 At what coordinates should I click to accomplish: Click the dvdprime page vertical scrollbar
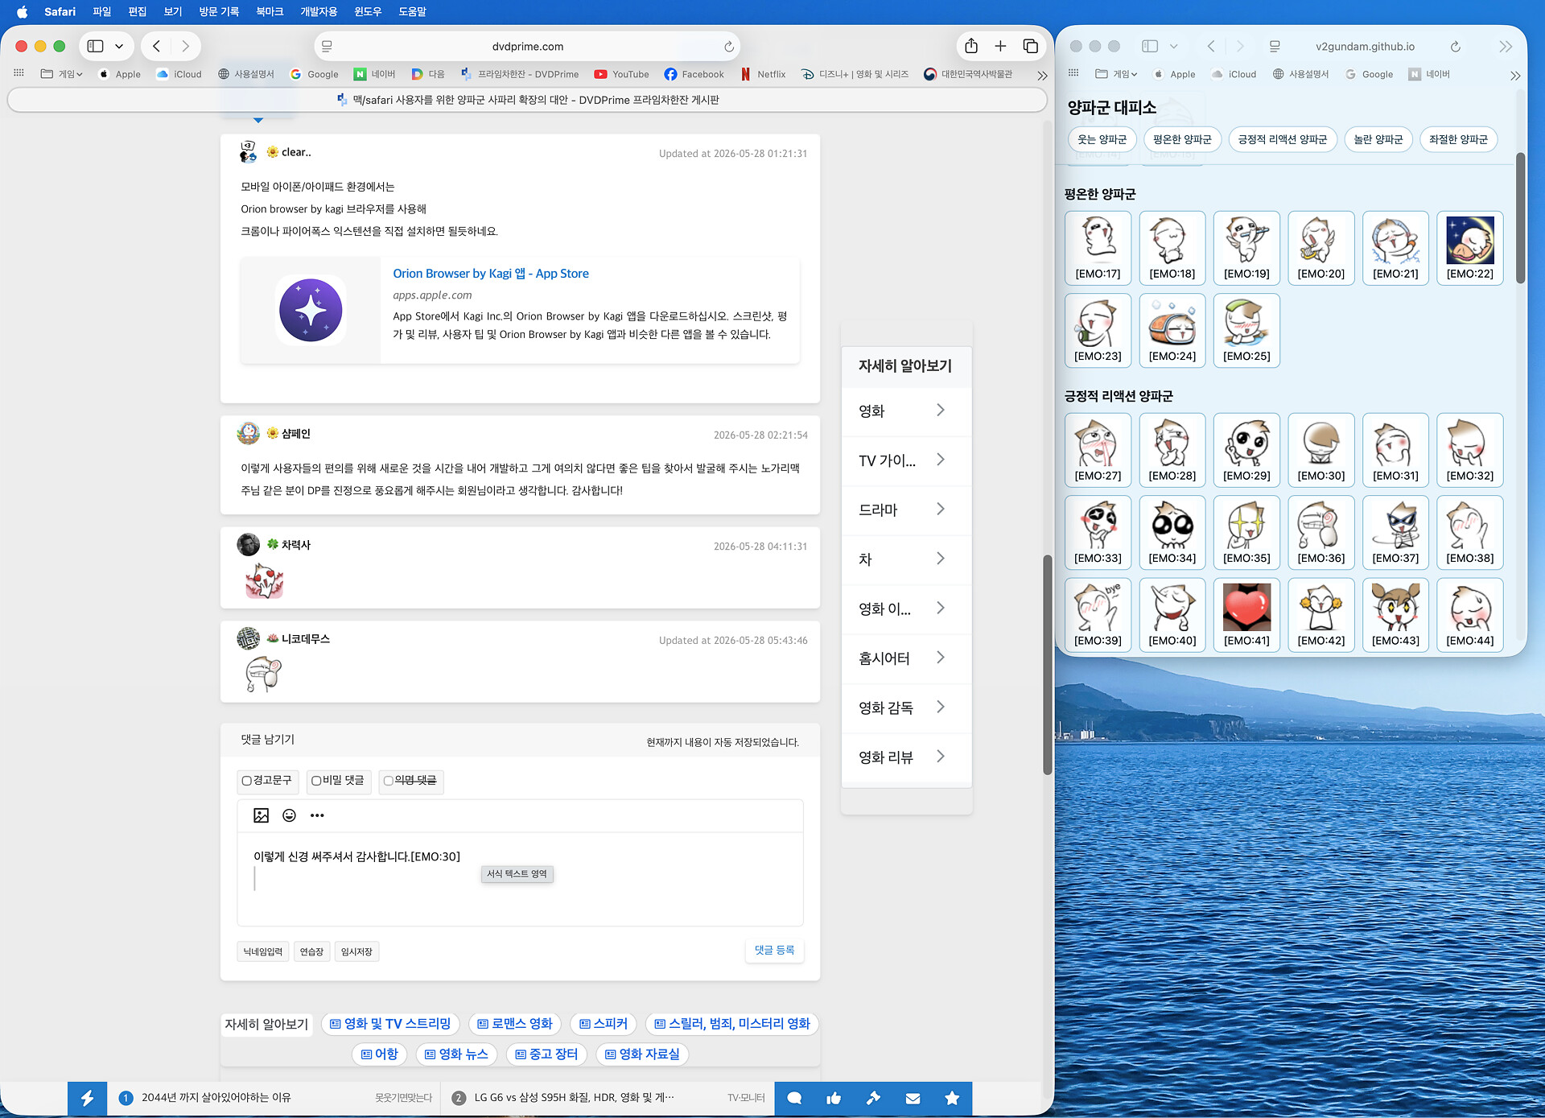pos(1047,665)
